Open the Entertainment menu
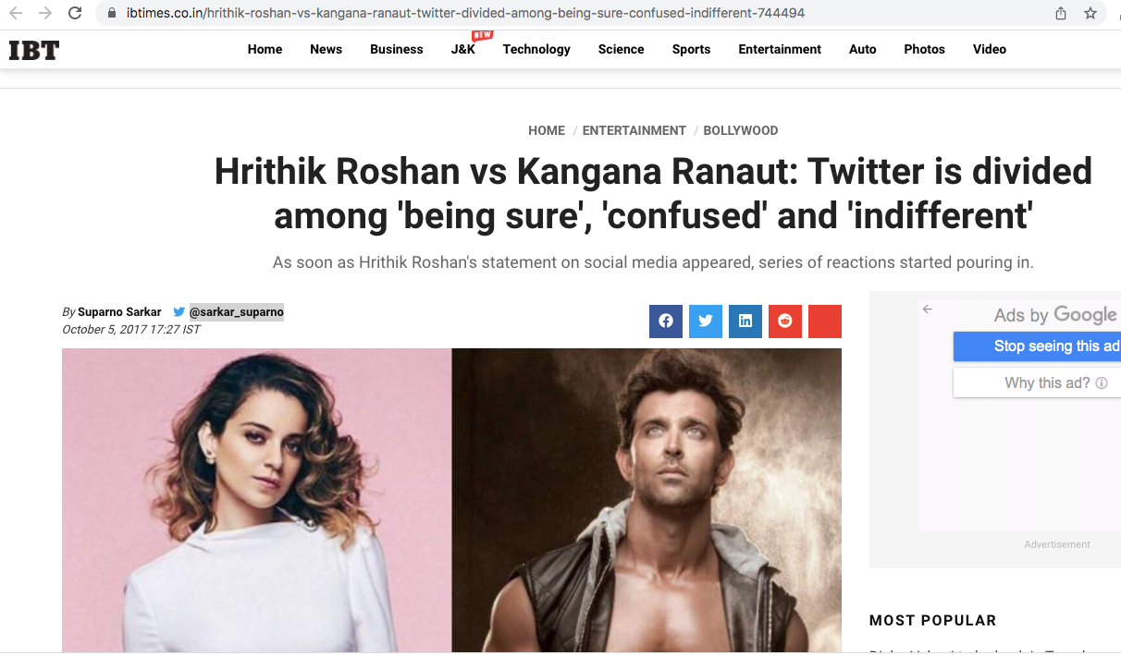This screenshot has height=655, width=1121. (780, 49)
